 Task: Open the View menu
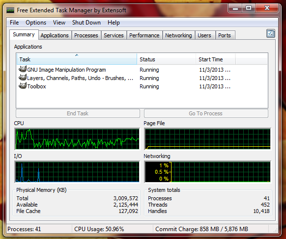[59, 23]
